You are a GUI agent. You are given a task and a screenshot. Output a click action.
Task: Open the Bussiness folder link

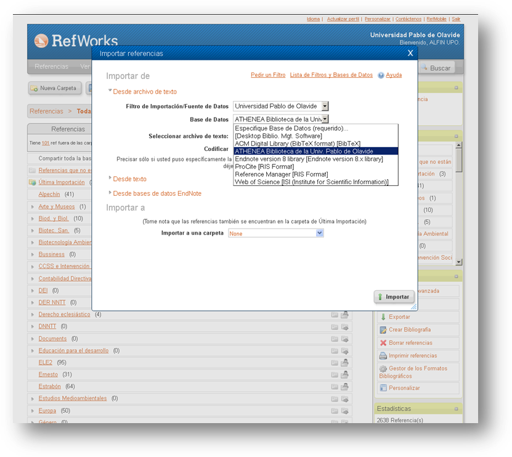click(51, 254)
